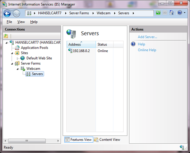Open the blue question mark Help icon
Viewport: 190px width, 153px height.
tap(180, 12)
